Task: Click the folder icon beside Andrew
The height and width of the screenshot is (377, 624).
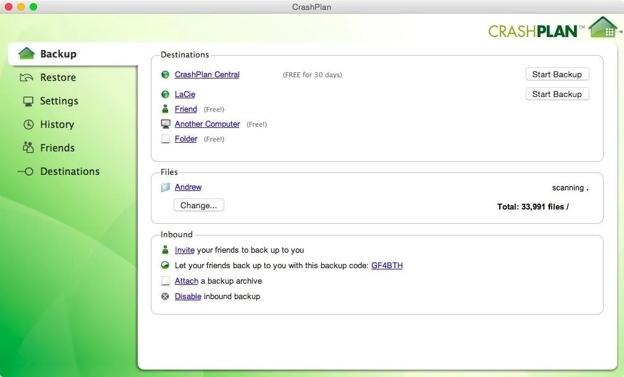Action: click(166, 187)
